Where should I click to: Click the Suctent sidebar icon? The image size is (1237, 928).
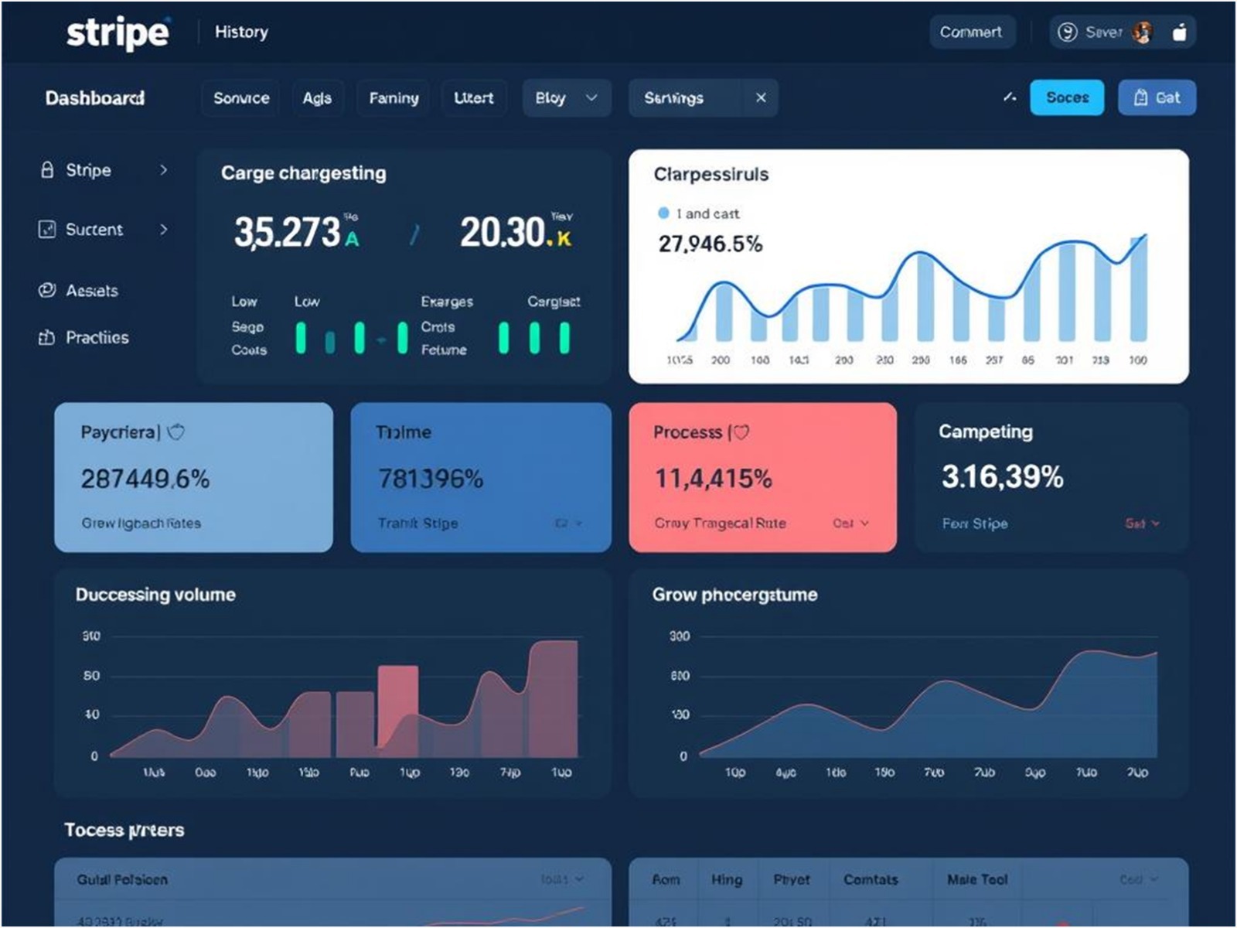47,230
